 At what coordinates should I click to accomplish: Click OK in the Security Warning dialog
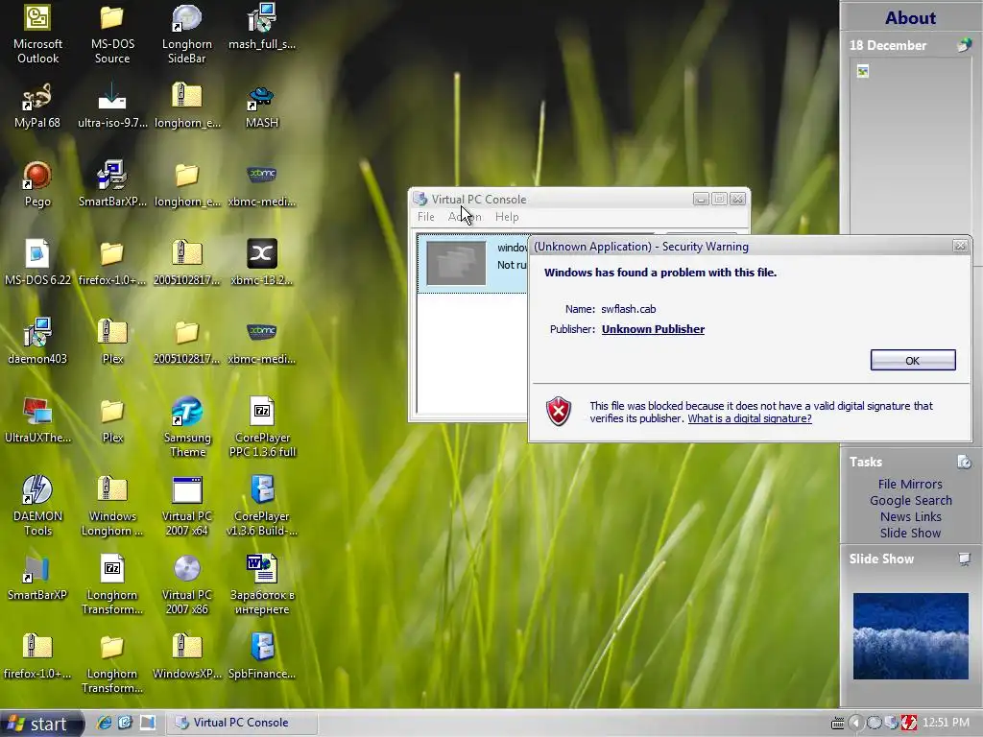tap(913, 361)
